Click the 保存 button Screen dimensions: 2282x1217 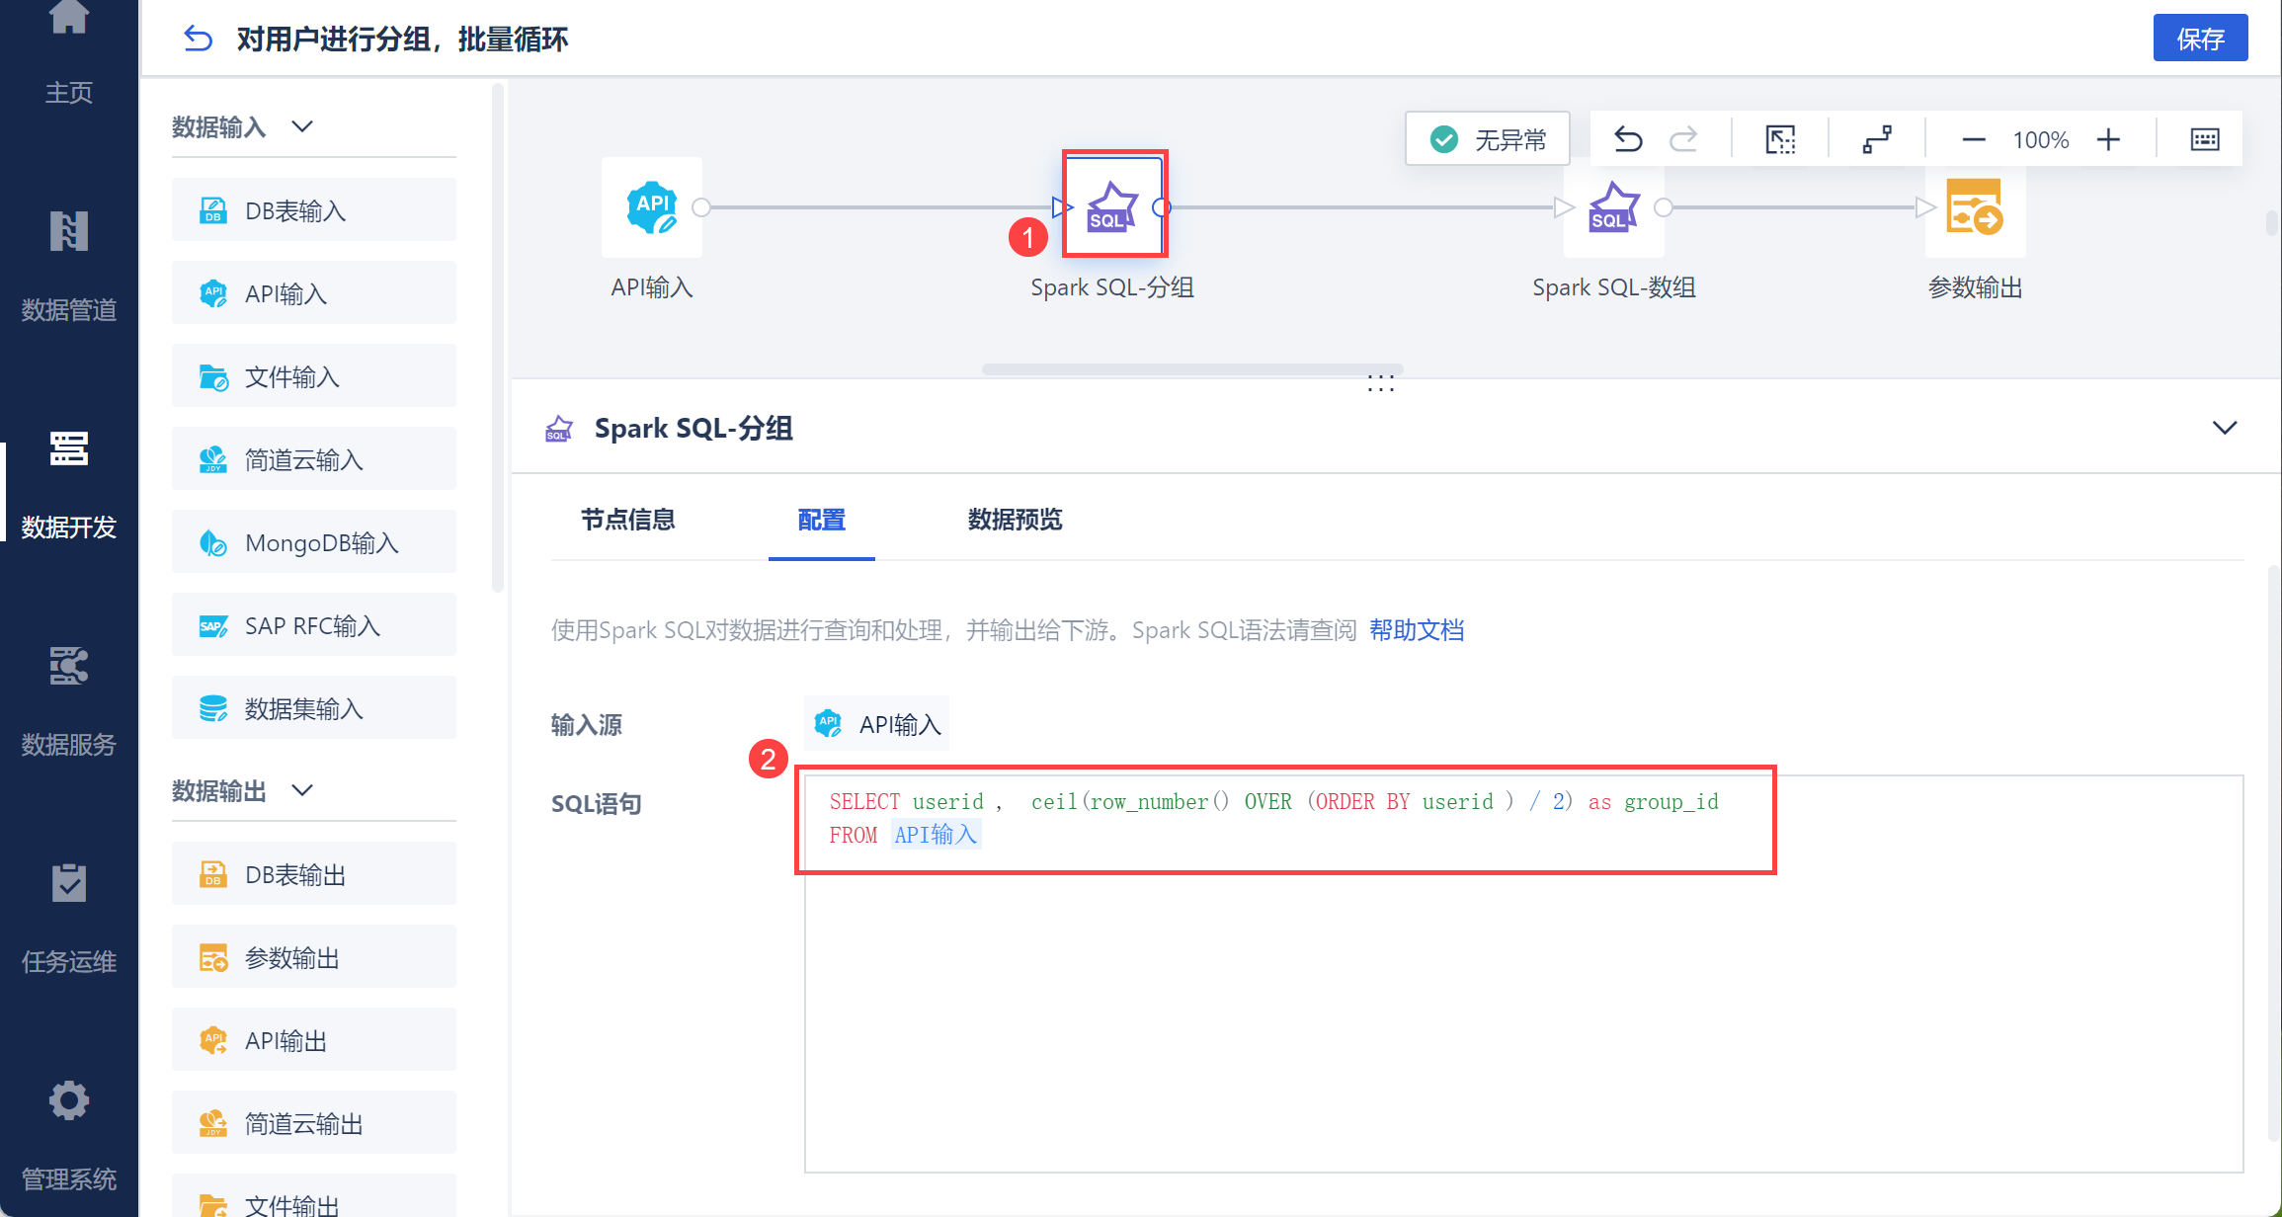[2199, 39]
